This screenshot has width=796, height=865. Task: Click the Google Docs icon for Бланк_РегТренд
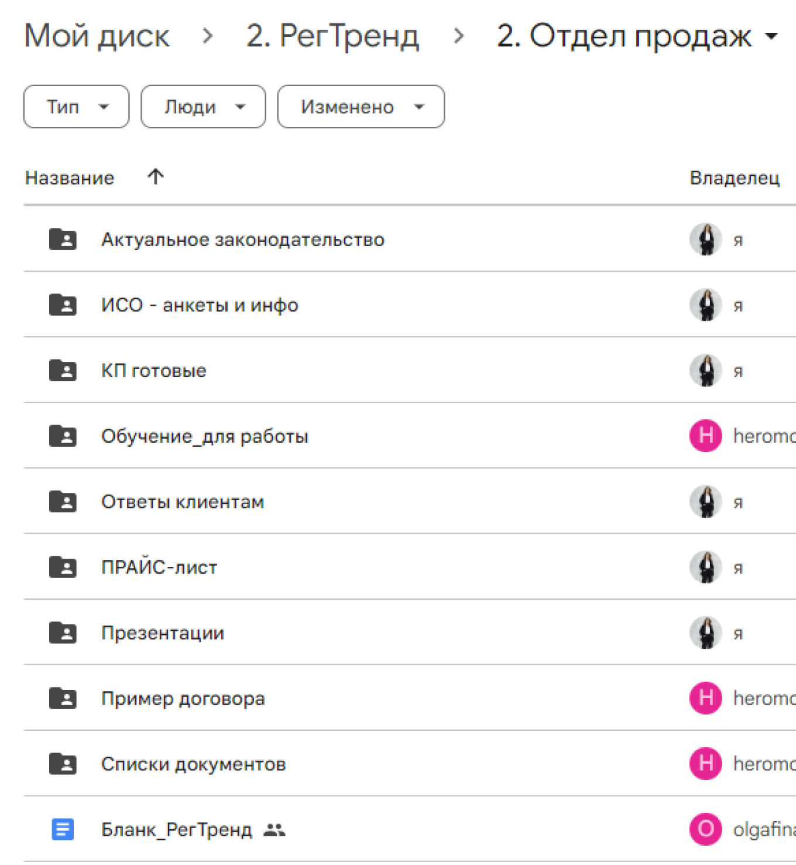(63, 829)
